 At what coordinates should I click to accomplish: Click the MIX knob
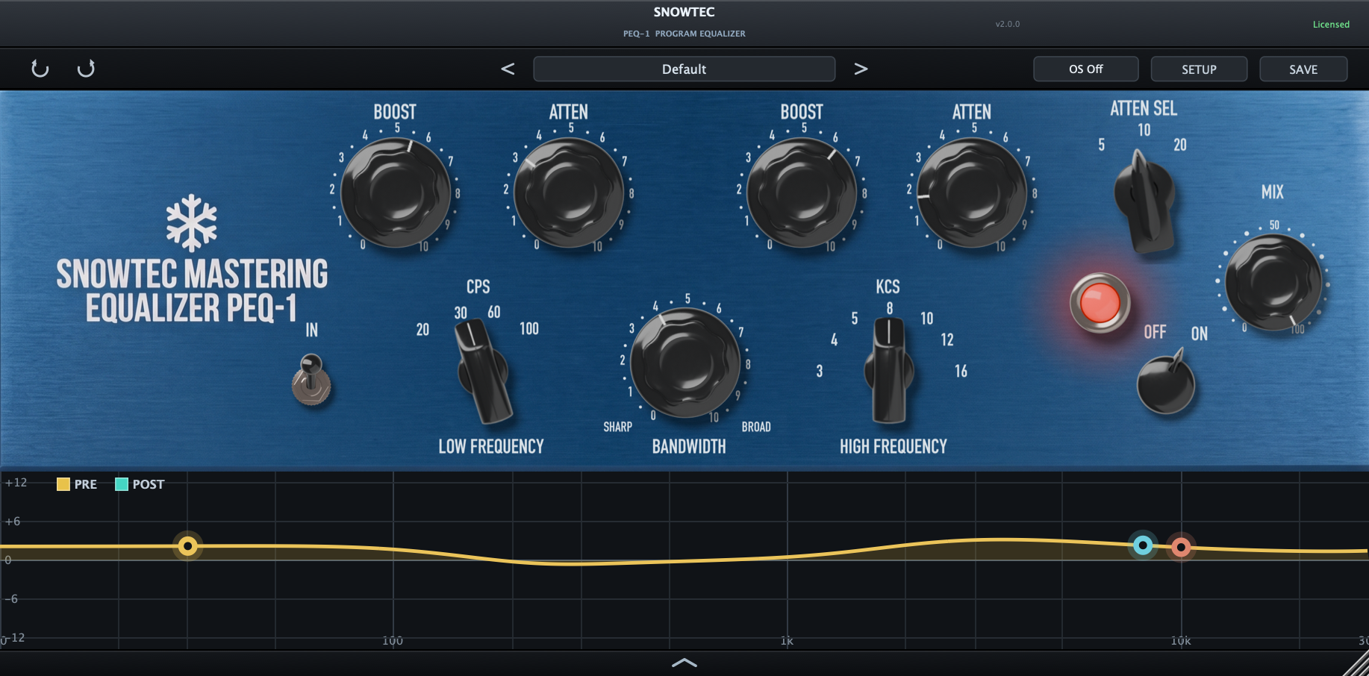[x=1273, y=282]
